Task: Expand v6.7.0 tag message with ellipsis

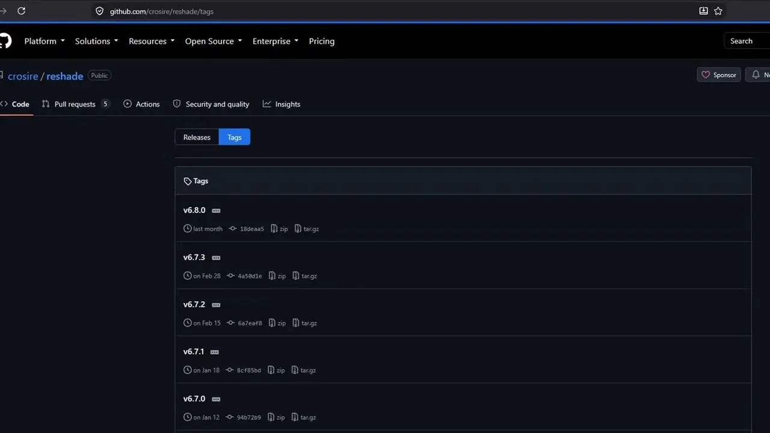Action: [216, 399]
